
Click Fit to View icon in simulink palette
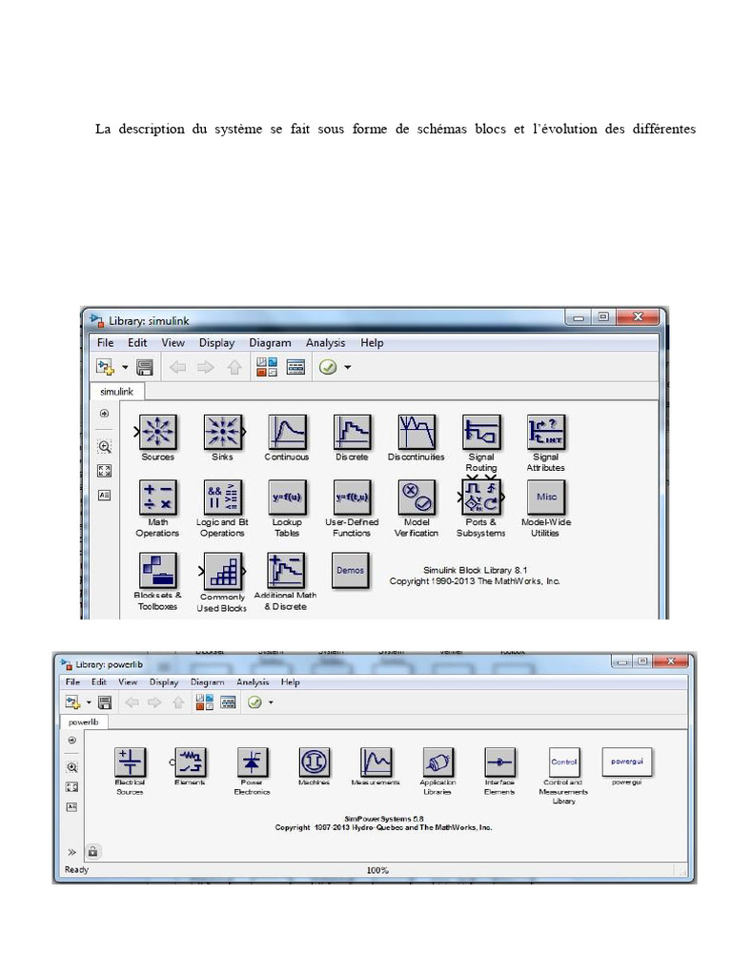pyautogui.click(x=105, y=471)
